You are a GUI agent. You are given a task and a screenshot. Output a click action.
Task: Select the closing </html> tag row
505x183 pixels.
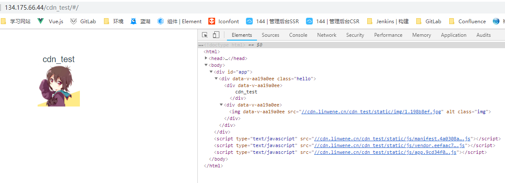213,166
